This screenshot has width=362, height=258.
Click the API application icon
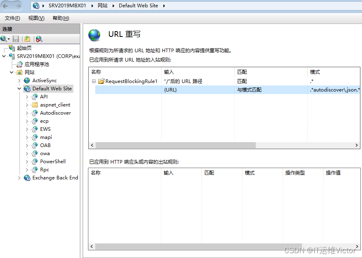[34, 97]
